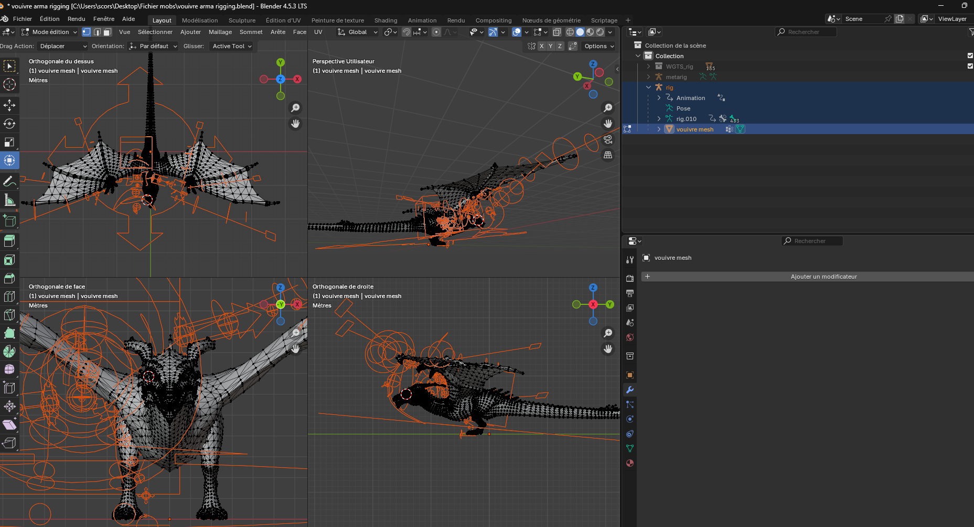Screen dimensions: 974x527
Task: Switch to wireframe viewport shading
Action: pos(570,32)
